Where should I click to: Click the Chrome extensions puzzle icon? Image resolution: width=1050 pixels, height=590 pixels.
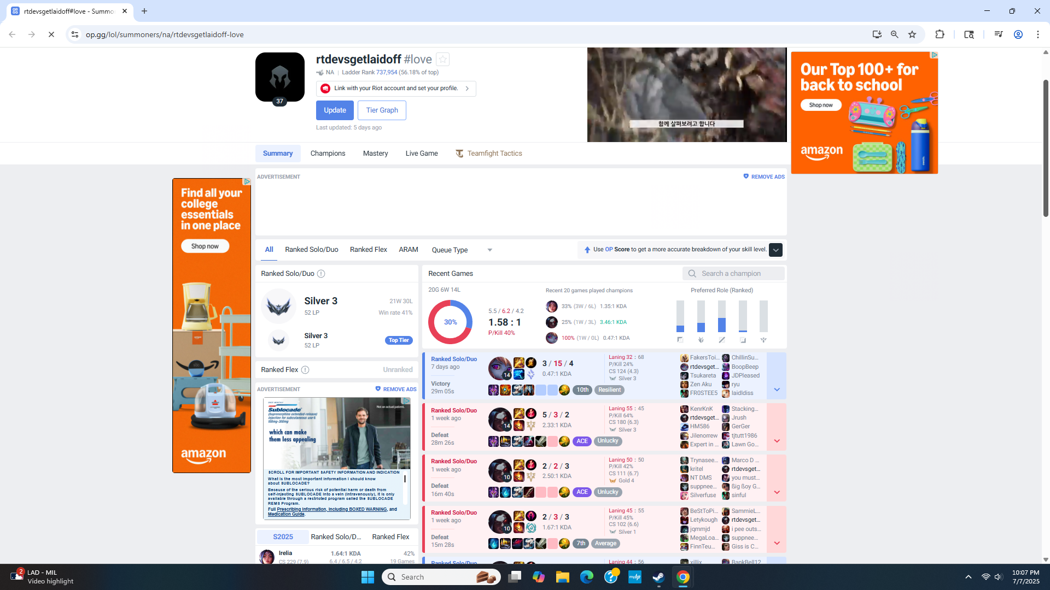click(940, 34)
